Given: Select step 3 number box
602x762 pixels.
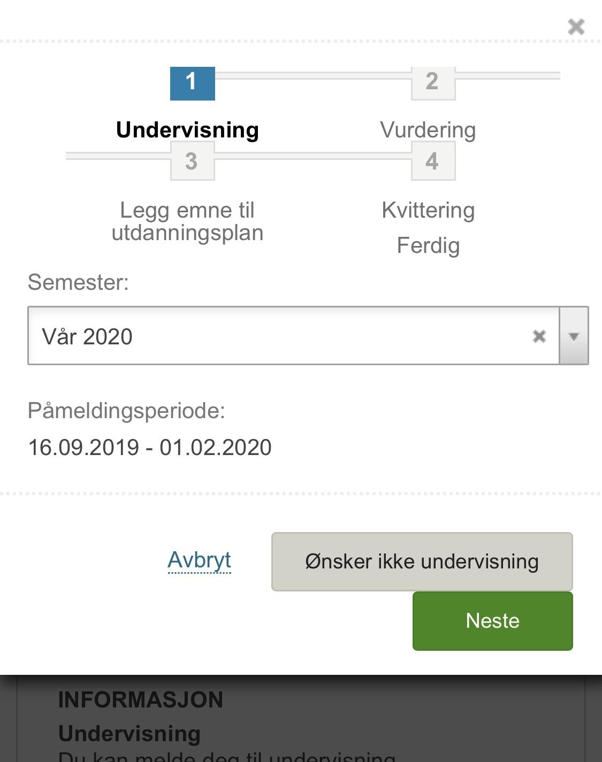Looking at the screenshot, I should (193, 161).
